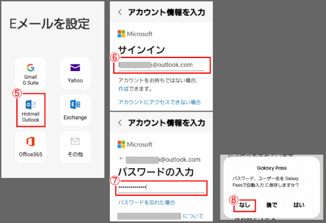This screenshot has width=326, height=223.
Task: Click the upper アカウント情報を入力 title
Action: click(167, 12)
